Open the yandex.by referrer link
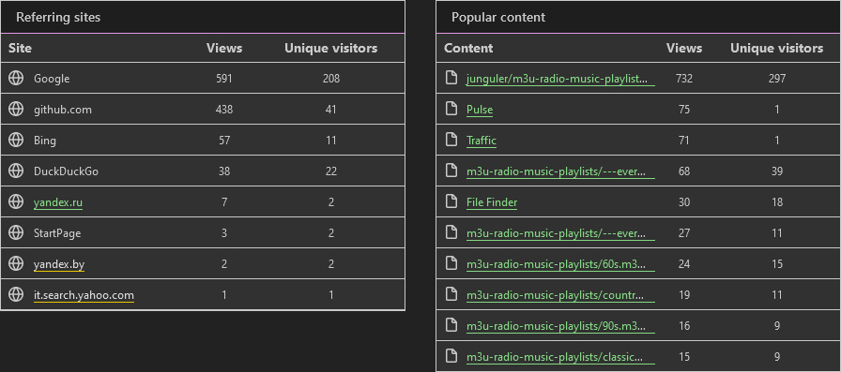Image resolution: width=841 pixels, height=372 pixels. point(59,264)
